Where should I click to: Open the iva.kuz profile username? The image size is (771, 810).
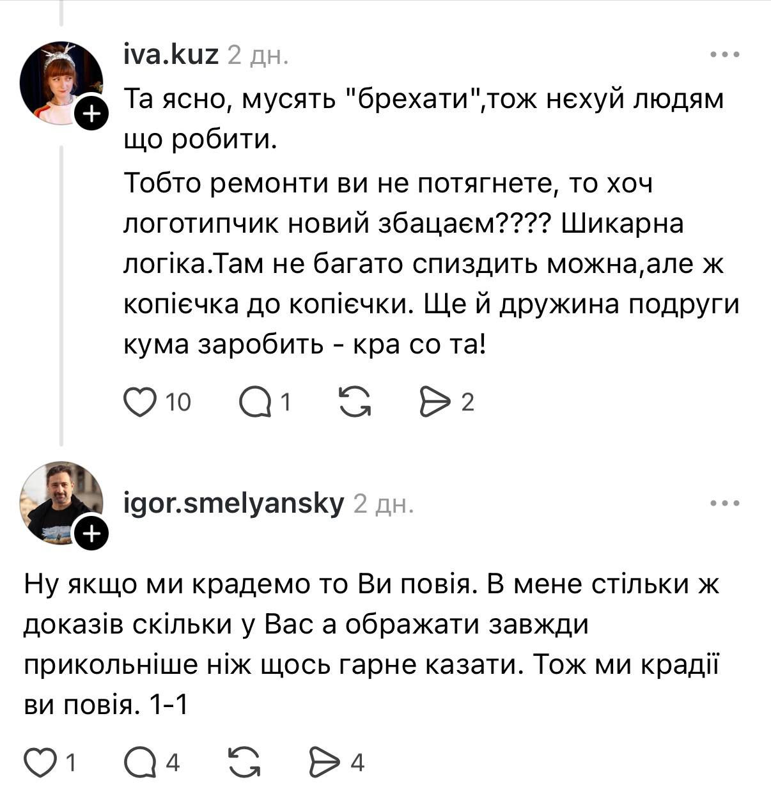(x=171, y=56)
